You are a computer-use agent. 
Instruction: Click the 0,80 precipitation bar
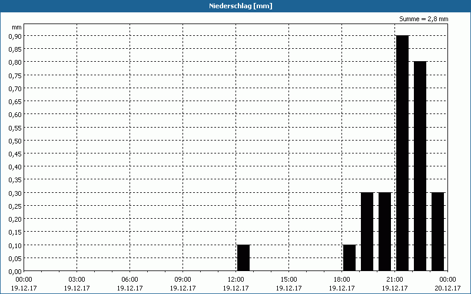point(420,166)
